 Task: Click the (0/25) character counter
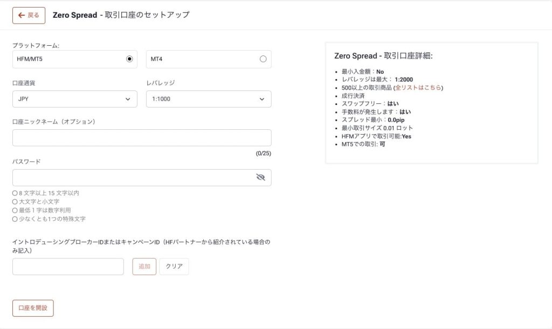pos(264,154)
